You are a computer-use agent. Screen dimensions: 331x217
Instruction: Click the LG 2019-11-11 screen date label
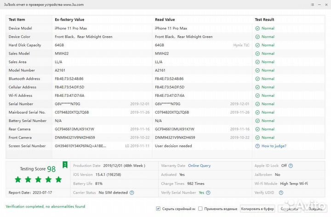137,146
